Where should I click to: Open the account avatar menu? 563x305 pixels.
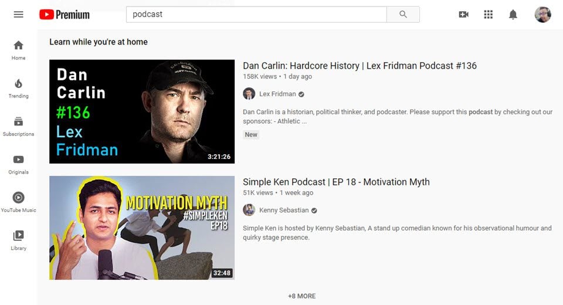(542, 14)
